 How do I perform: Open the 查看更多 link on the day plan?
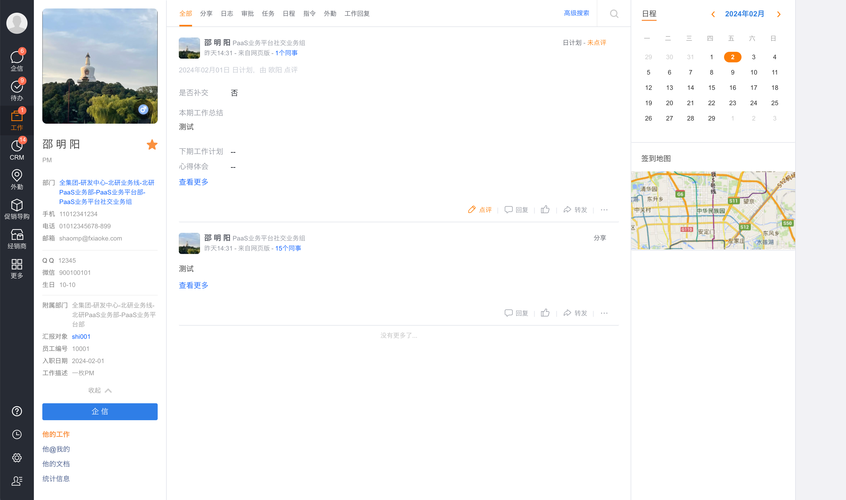pyautogui.click(x=193, y=182)
